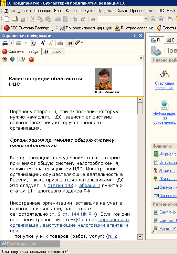Open Информация об обновлениях link

tap(165, 118)
